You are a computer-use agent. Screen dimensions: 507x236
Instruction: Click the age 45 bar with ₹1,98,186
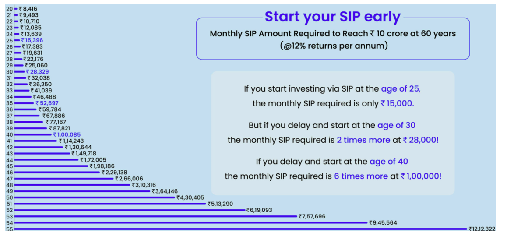pyautogui.click(x=51, y=166)
